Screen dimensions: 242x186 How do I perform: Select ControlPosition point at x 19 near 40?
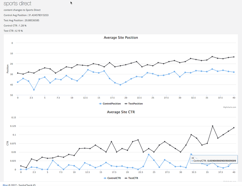[x=120, y=85]
